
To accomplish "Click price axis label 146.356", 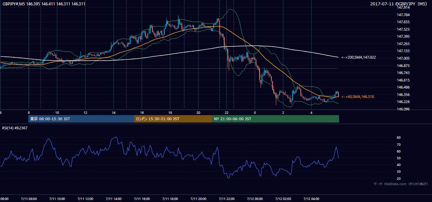I will pos(403,95).
